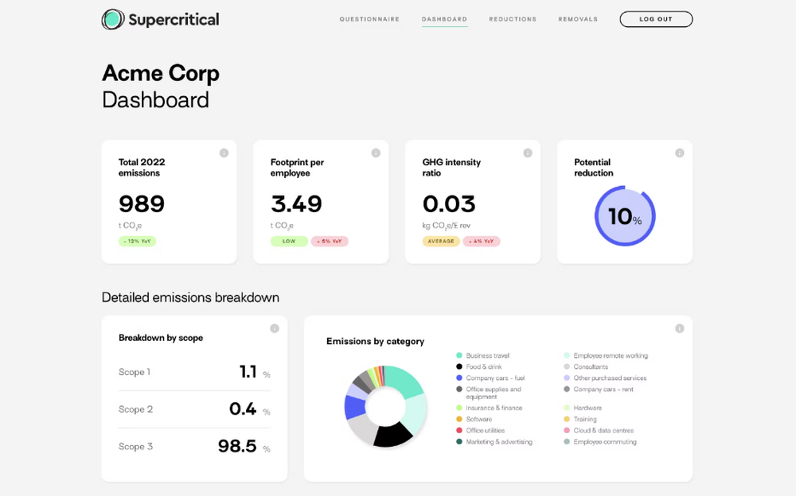Screen dimensions: 796x496
Task: Click the 1.1 scope percentage value
Action: (x=248, y=372)
